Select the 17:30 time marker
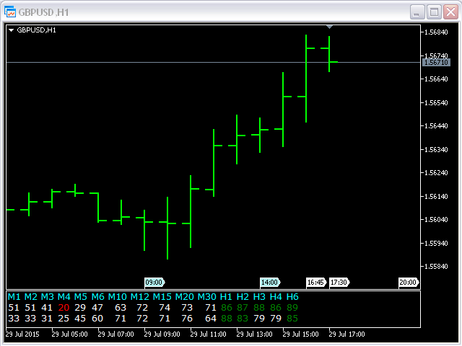This screenshot has width=462, height=346. point(339,283)
